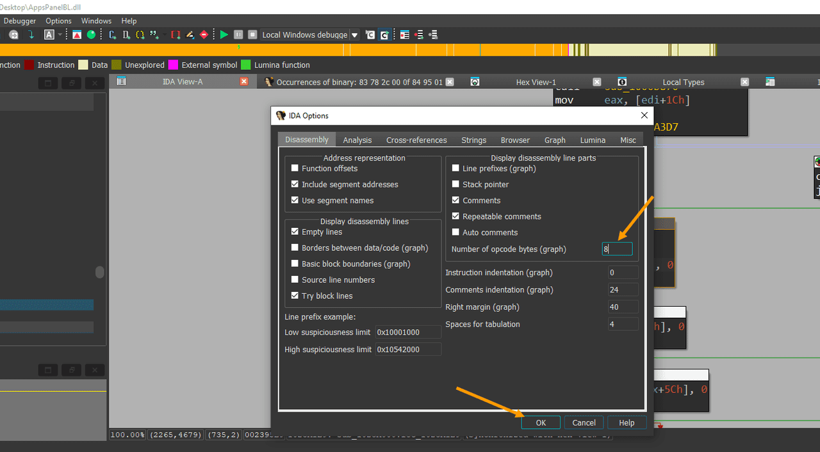Click the Number of opcode bytes field
820x452 pixels.
tap(617, 249)
